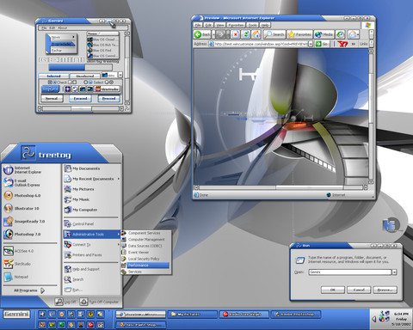Click the Browse button in Run dialog
Image resolution: width=413 pixels, height=330 pixels.
pos(385,290)
